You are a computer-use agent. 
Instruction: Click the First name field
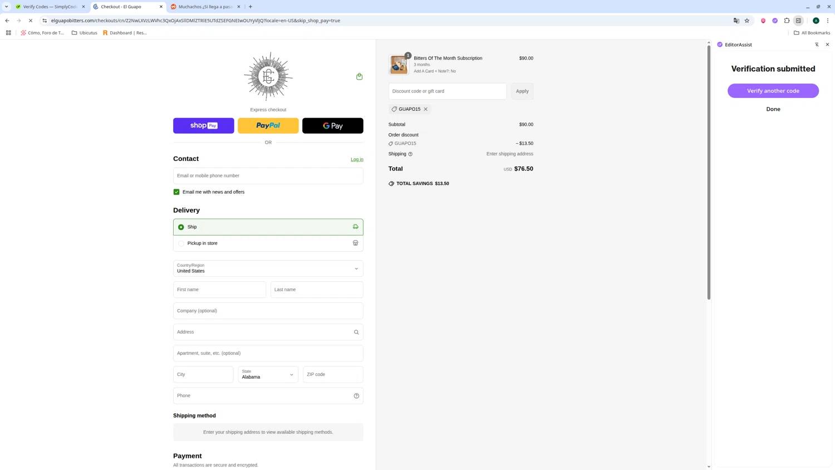[x=220, y=290]
